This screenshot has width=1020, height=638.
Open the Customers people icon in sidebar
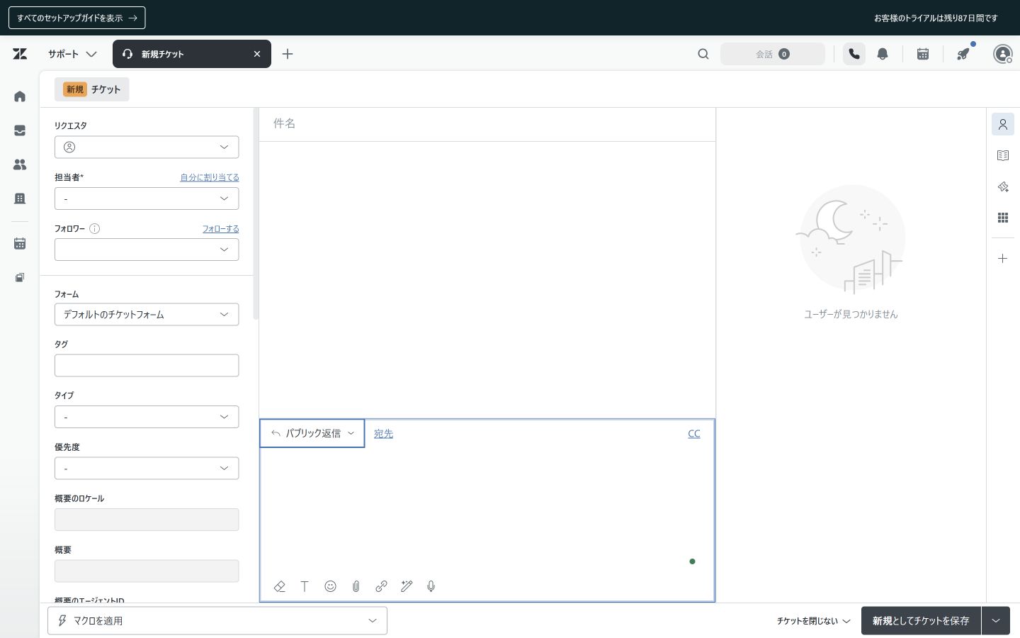(x=20, y=164)
